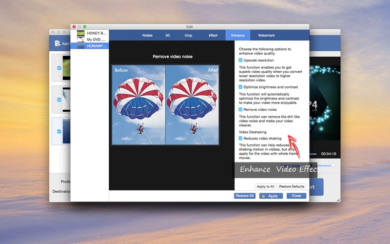Switch to the Watermark tab
This screenshot has width=390, height=244.
[x=266, y=35]
